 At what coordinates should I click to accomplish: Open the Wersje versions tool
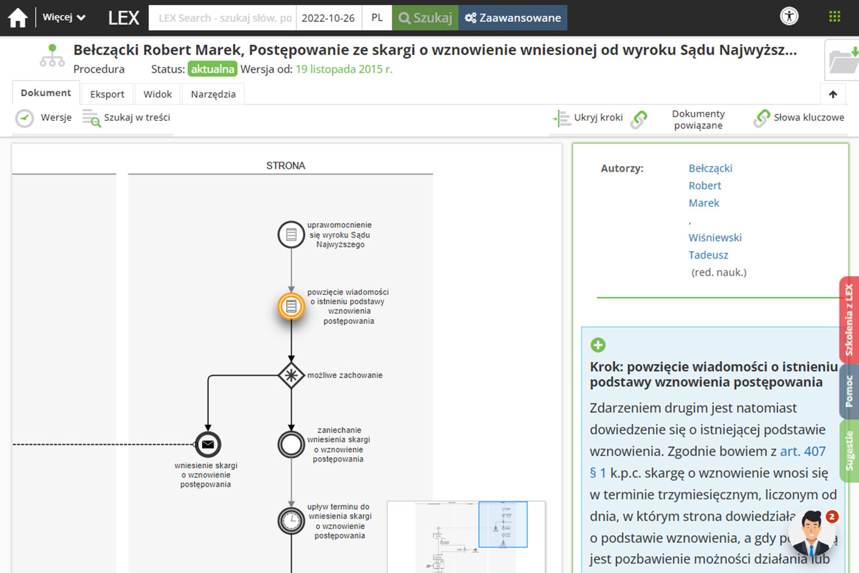pos(44,118)
